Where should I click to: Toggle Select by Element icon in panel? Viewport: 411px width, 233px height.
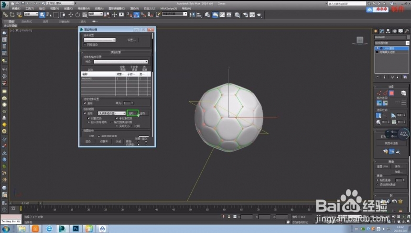[x=403, y=93]
